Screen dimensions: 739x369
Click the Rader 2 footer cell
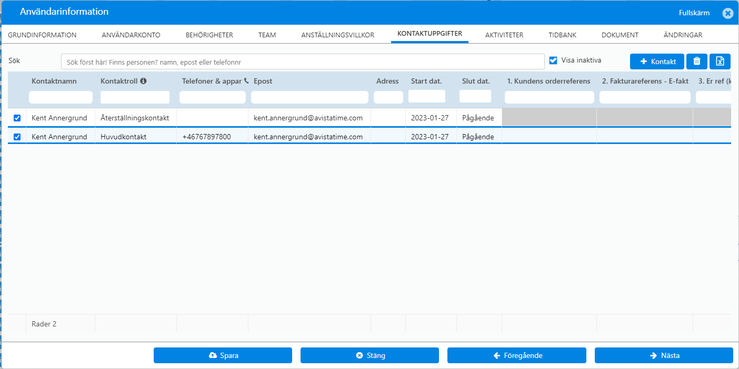point(61,324)
